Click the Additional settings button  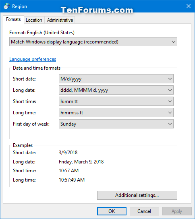pos(137,195)
